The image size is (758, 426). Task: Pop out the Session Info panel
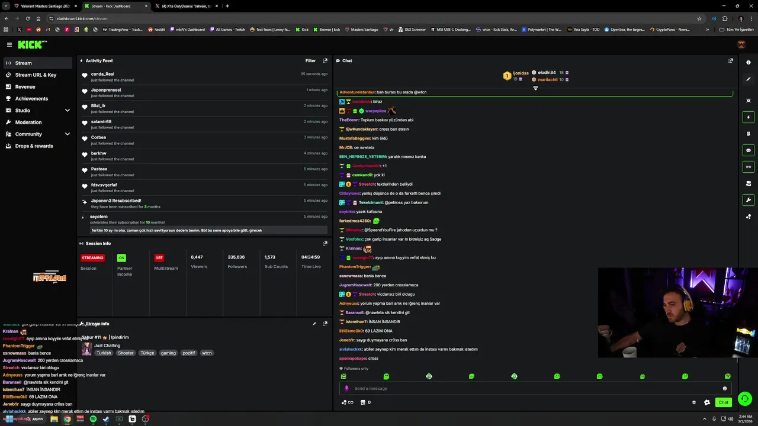pyautogui.click(x=325, y=243)
